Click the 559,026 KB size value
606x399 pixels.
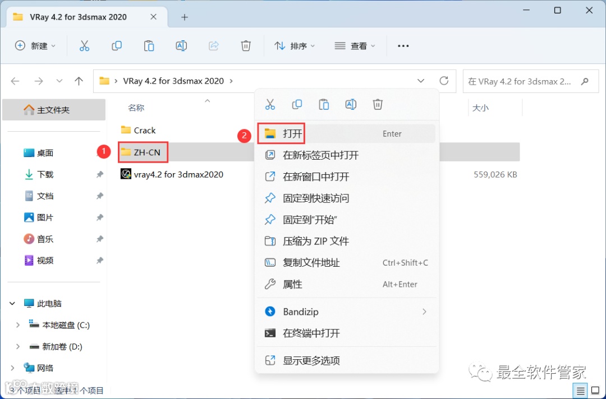pos(495,174)
